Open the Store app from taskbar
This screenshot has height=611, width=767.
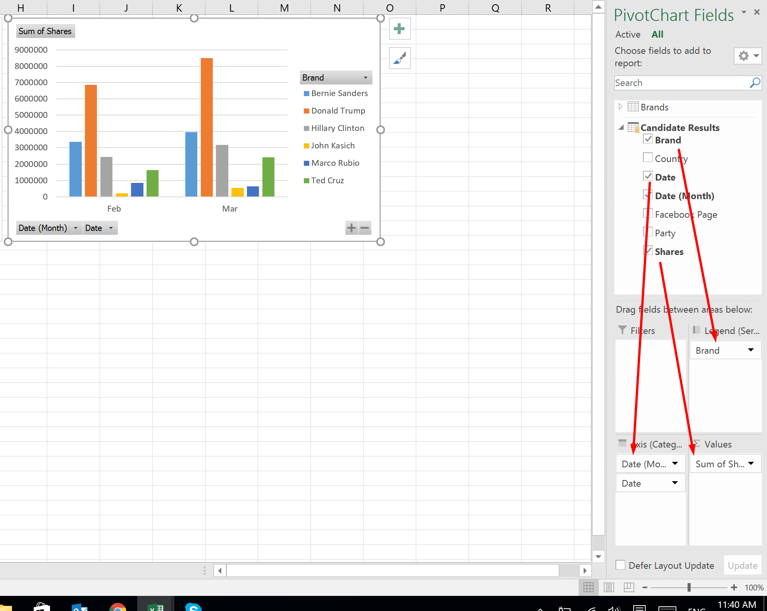point(42,607)
